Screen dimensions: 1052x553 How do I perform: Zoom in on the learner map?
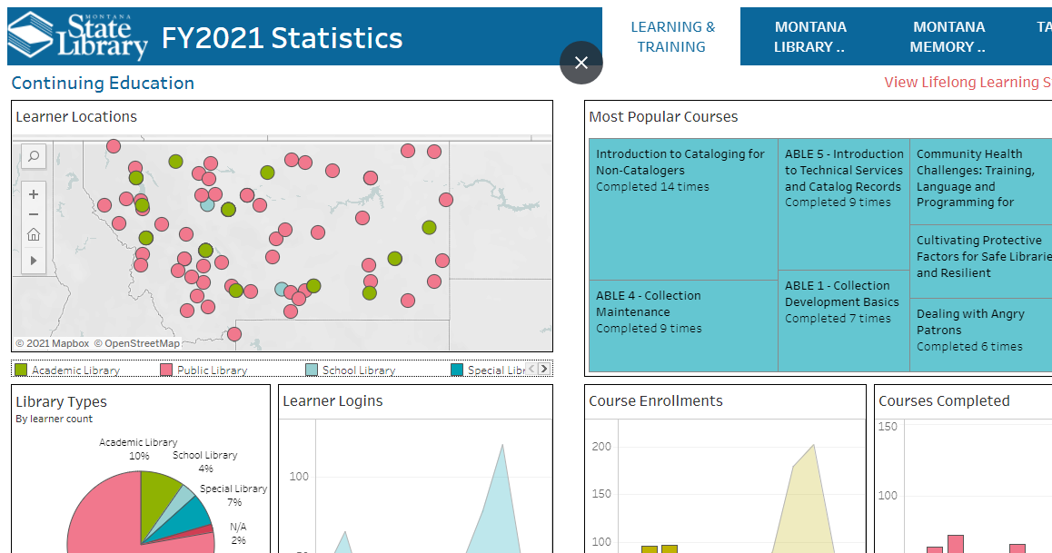34,194
